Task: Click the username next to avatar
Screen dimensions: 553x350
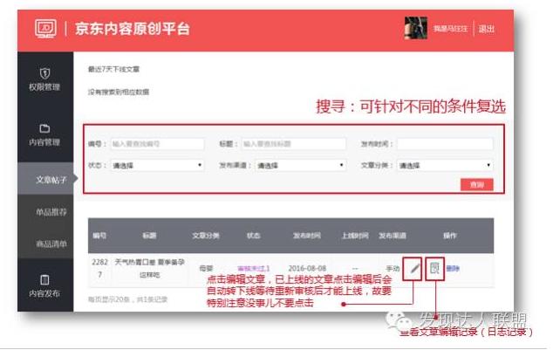Action: tap(450, 29)
